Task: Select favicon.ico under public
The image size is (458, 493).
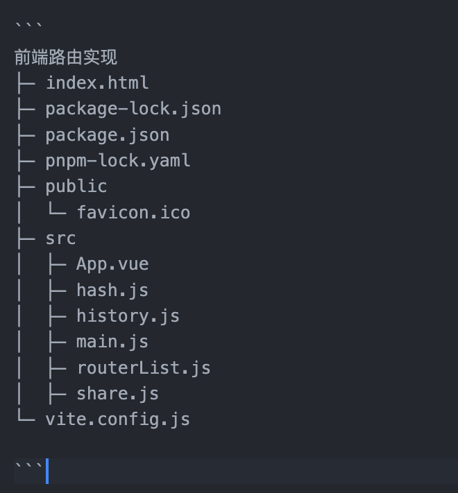Action: point(133,213)
